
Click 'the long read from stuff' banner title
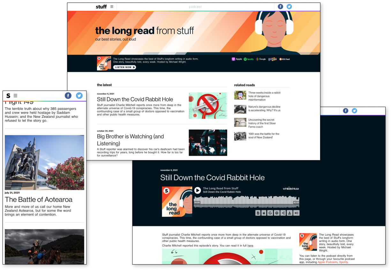pyautogui.click(x=145, y=31)
